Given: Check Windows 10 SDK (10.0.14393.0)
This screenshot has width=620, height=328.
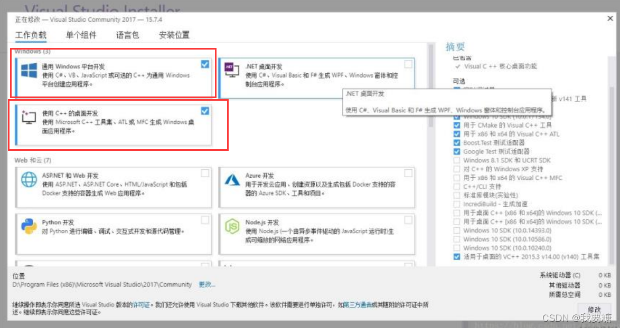Looking at the screenshot, I should click(457, 230).
